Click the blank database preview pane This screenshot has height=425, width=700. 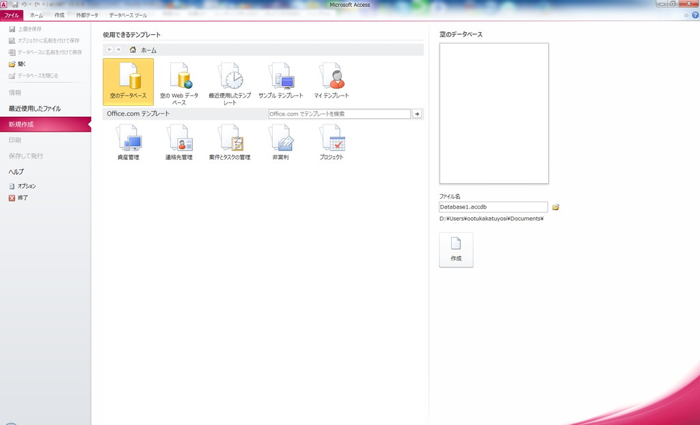pyautogui.click(x=494, y=113)
